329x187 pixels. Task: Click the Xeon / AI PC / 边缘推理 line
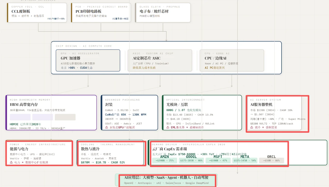pos(221,64)
